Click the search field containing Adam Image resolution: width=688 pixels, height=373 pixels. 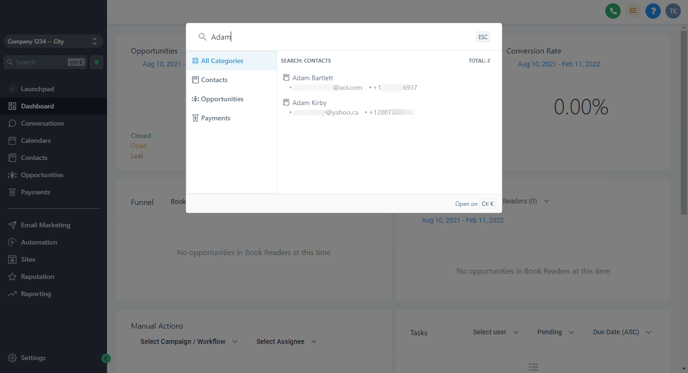[x=334, y=37]
